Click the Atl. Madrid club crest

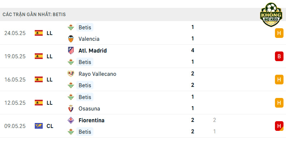71,50
